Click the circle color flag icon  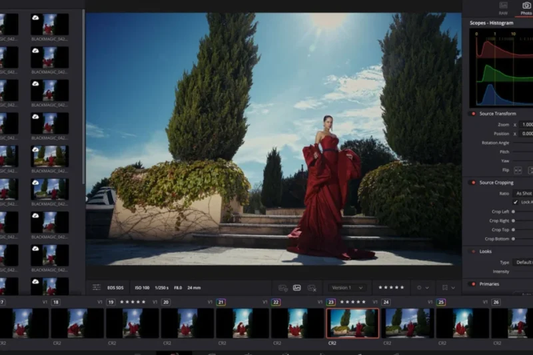click(419, 288)
